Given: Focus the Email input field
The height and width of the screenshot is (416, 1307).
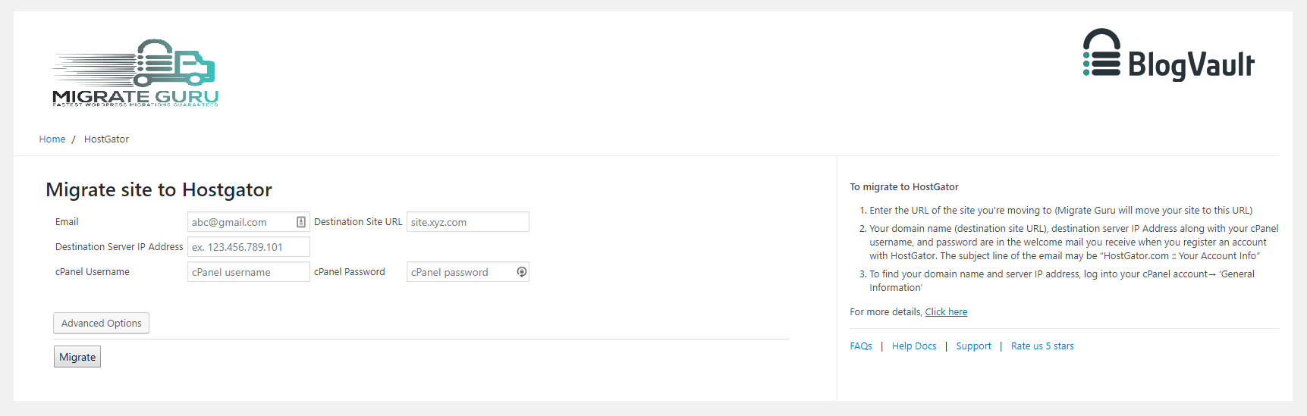Looking at the screenshot, I should (x=240, y=222).
